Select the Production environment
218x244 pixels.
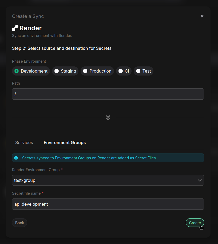pos(97,71)
